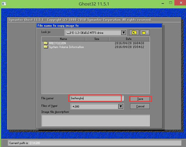The height and width of the screenshot is (147, 186).
Task: Click the drive icon in Look in box
Action: (69, 33)
